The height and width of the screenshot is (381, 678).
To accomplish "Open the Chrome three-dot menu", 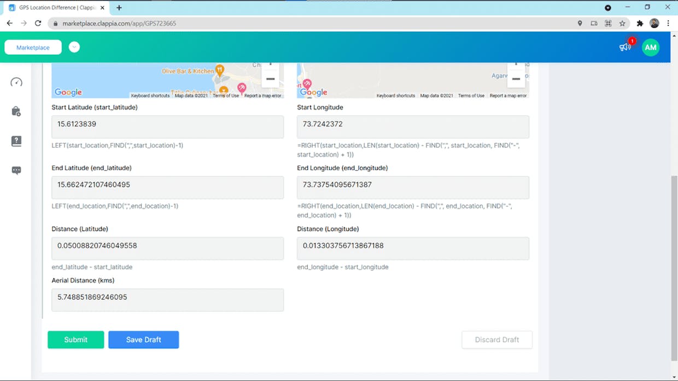I will click(668, 23).
